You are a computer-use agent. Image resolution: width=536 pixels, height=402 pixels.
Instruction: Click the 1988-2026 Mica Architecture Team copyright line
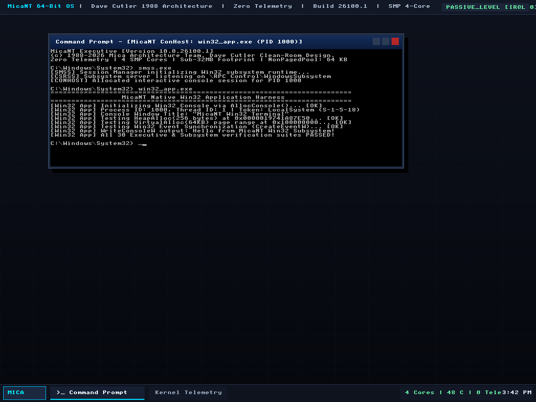[193, 55]
